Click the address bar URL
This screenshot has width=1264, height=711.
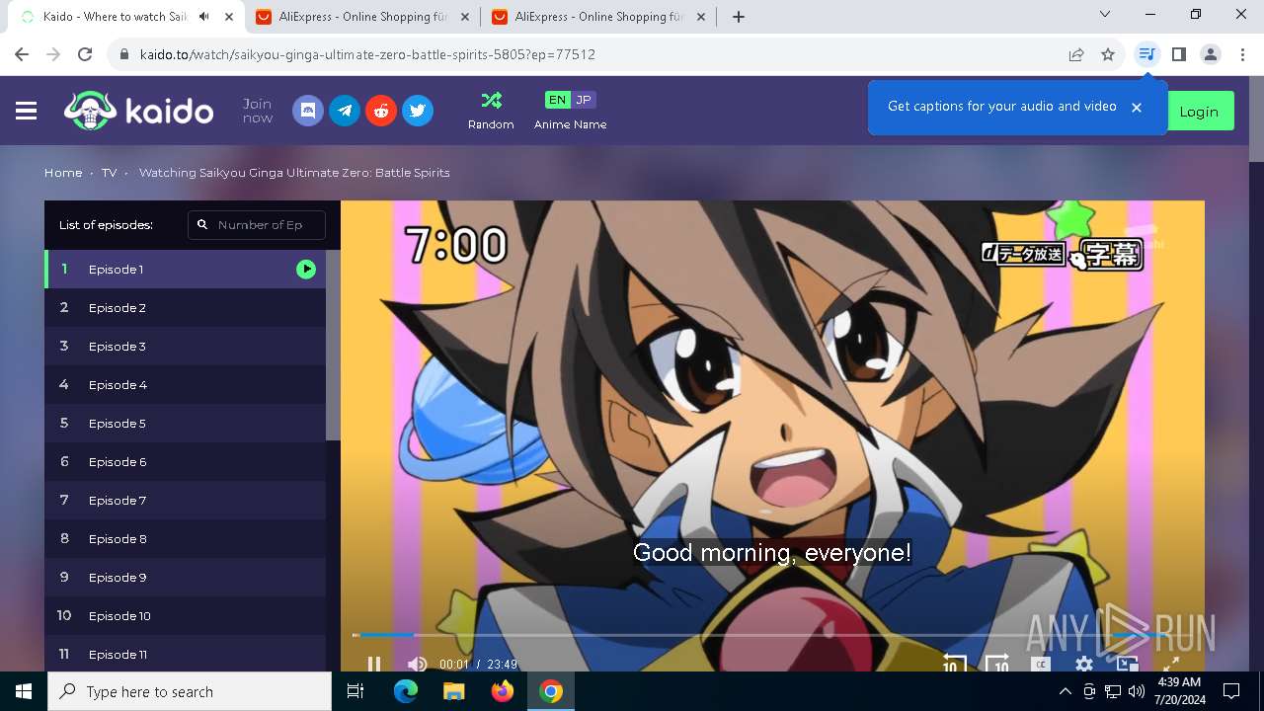(x=367, y=54)
